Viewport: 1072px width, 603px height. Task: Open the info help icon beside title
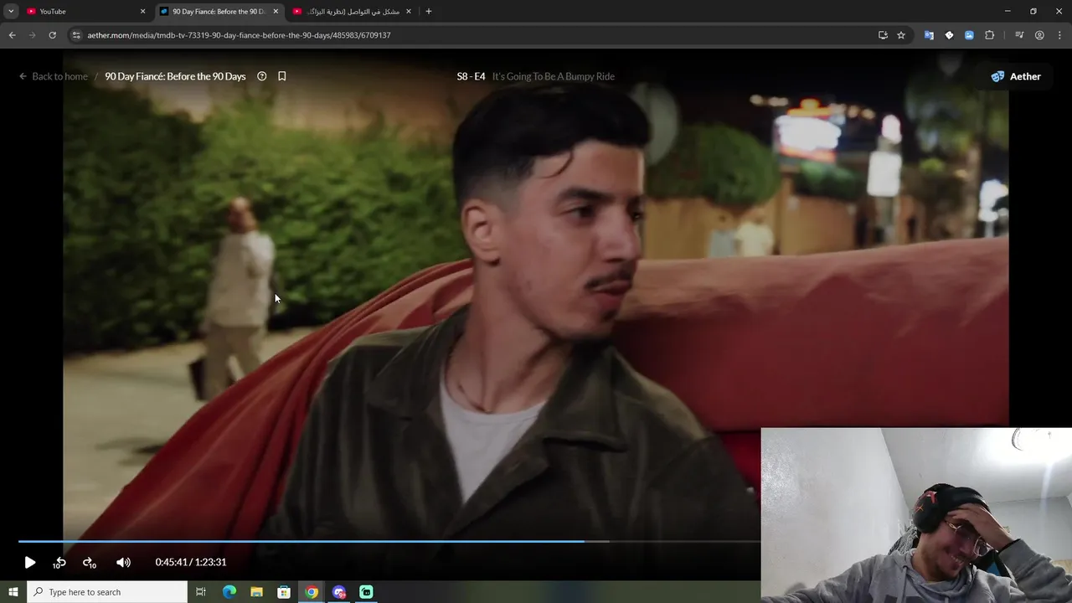click(x=261, y=76)
